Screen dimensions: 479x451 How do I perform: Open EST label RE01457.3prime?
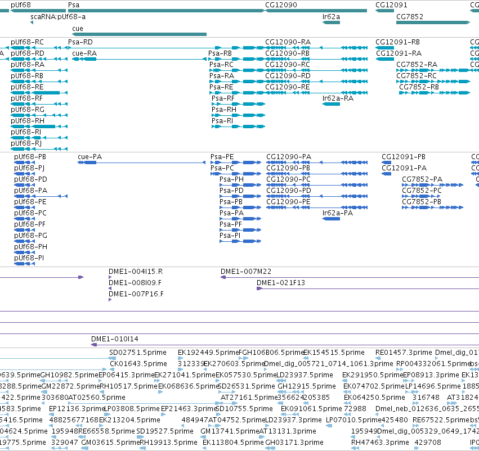(404, 353)
